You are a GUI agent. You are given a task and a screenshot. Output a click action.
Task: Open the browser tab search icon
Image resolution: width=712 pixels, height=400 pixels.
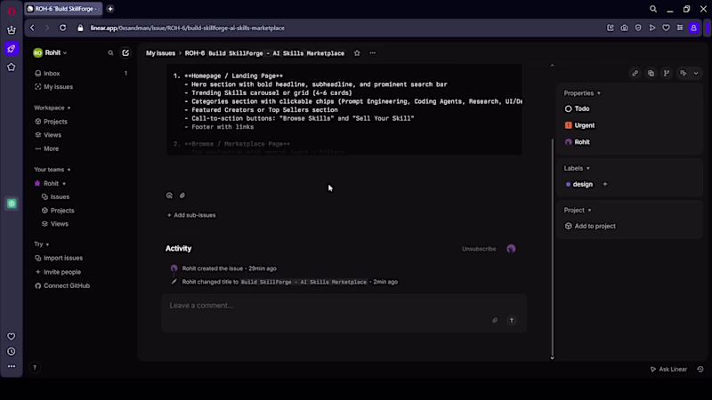point(653,9)
